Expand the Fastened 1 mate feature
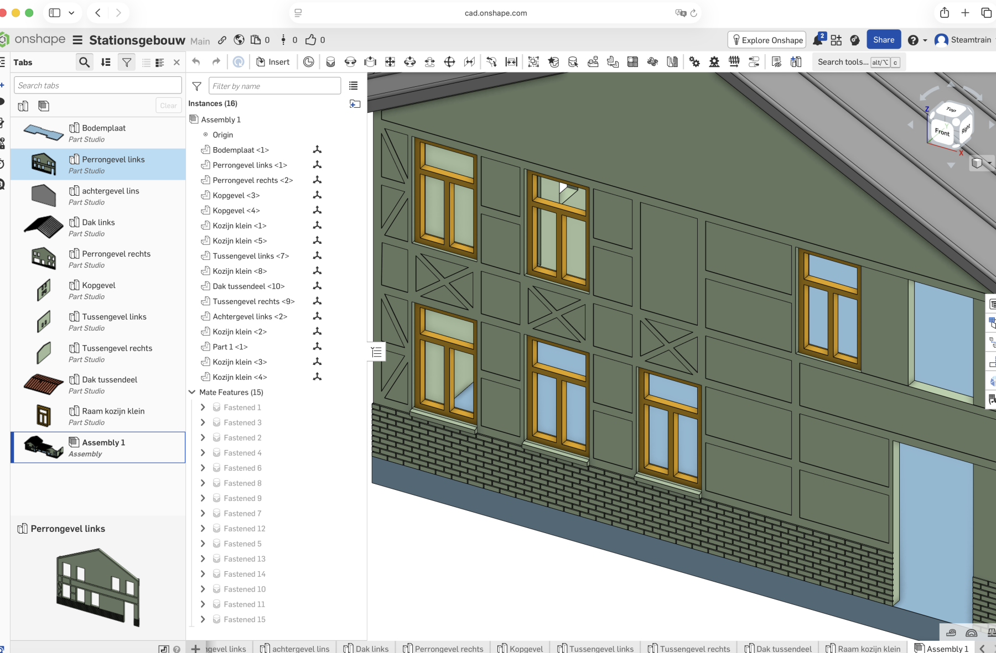996x653 pixels. (x=203, y=408)
